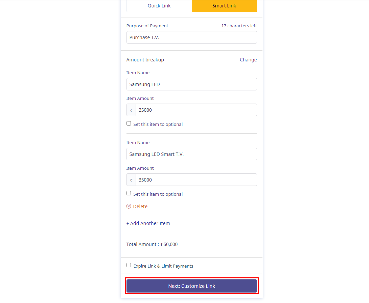This screenshot has height=303, width=369.
Task: Click the Purpose of Payment label
Action: coord(147,26)
